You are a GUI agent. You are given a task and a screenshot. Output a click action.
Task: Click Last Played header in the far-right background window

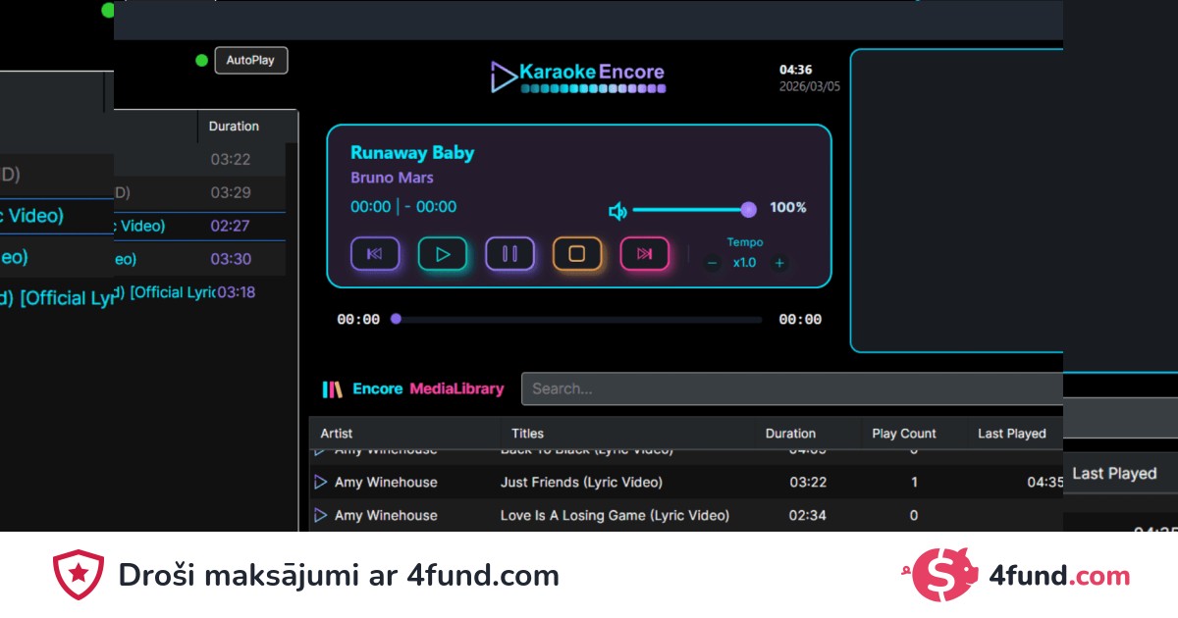(x=1114, y=473)
